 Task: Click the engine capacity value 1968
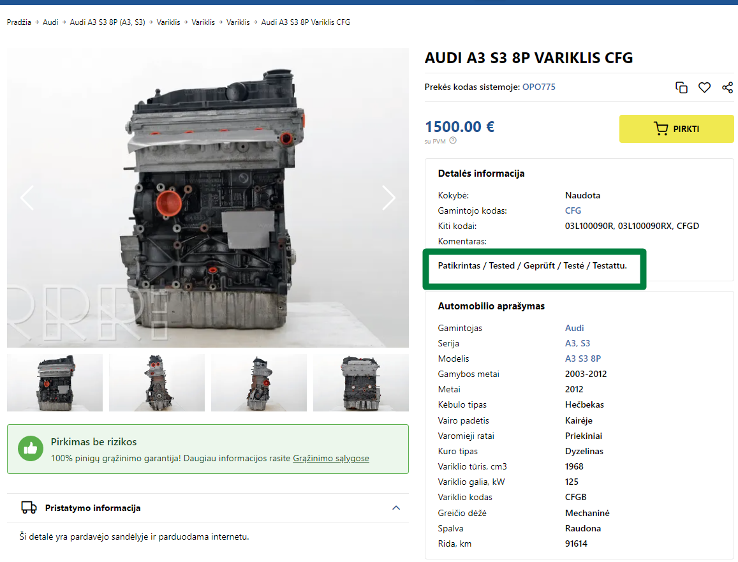click(x=573, y=466)
